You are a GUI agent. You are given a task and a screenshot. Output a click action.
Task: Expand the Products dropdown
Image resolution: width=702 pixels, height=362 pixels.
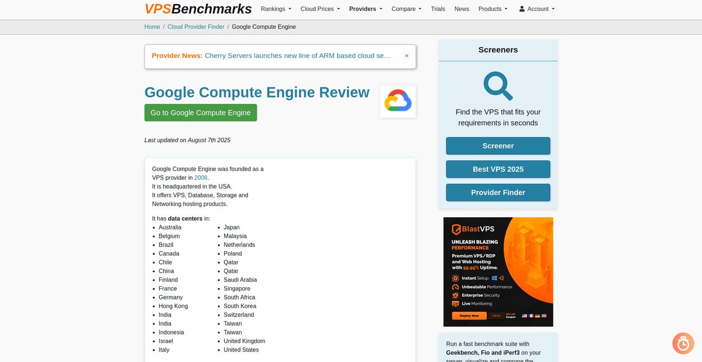(493, 9)
